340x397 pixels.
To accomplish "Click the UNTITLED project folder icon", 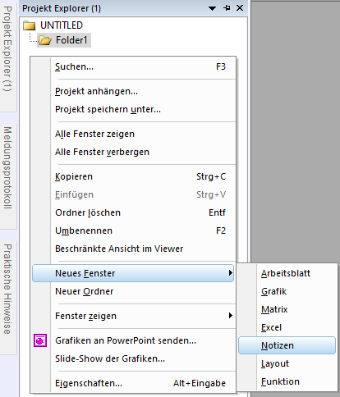I will 30,25.
